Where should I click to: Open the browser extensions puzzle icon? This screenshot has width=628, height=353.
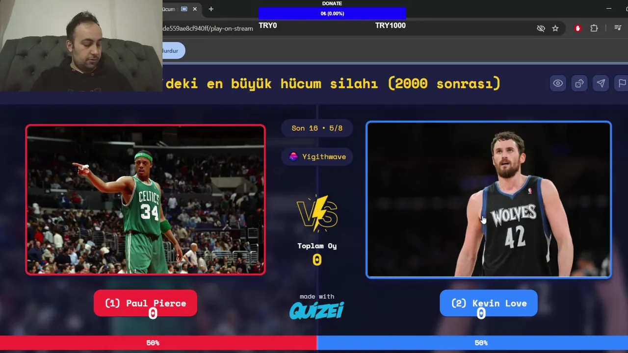tap(594, 28)
